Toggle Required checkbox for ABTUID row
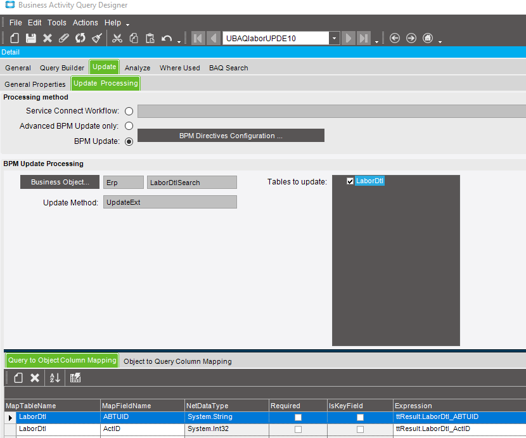This screenshot has height=438, width=526. [298, 417]
